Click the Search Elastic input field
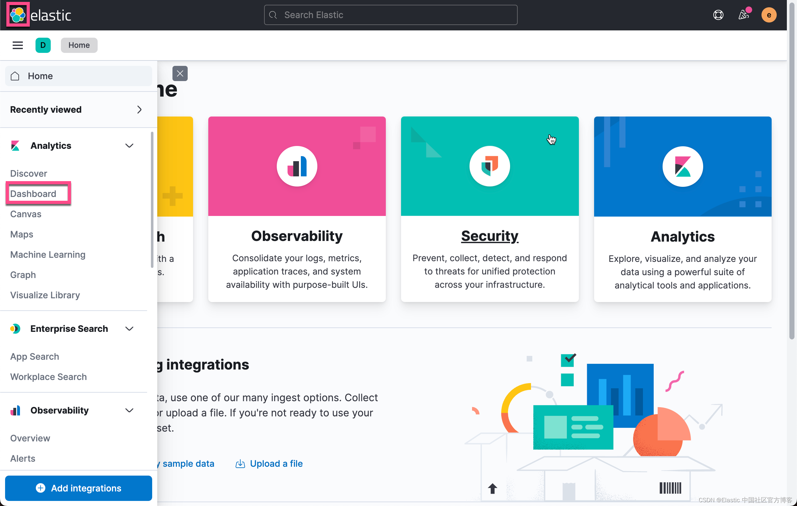The image size is (797, 506). (391, 15)
